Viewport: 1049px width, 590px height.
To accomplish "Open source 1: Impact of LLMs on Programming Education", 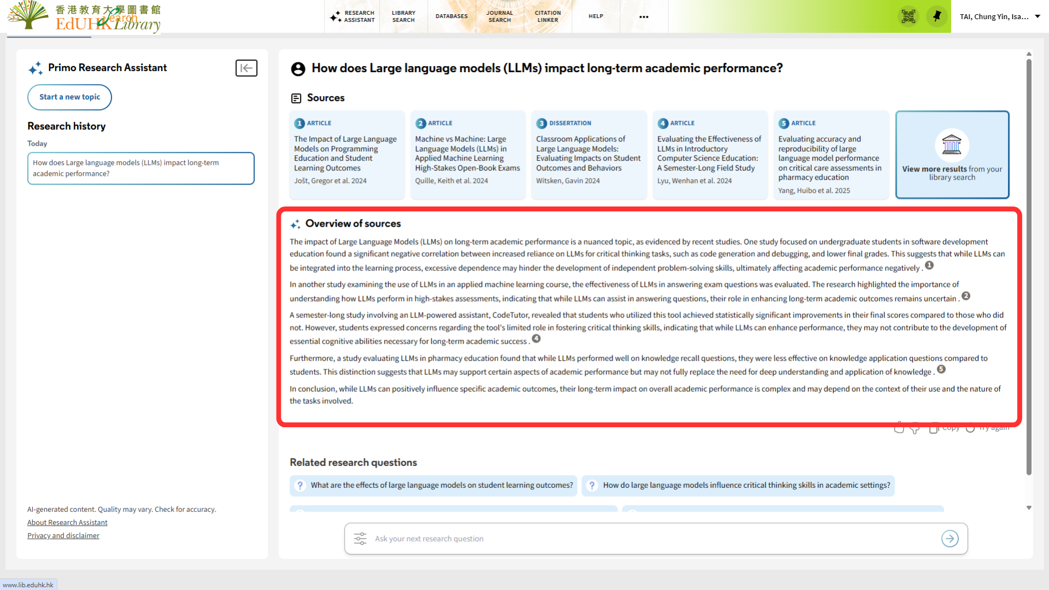I will 347,155.
